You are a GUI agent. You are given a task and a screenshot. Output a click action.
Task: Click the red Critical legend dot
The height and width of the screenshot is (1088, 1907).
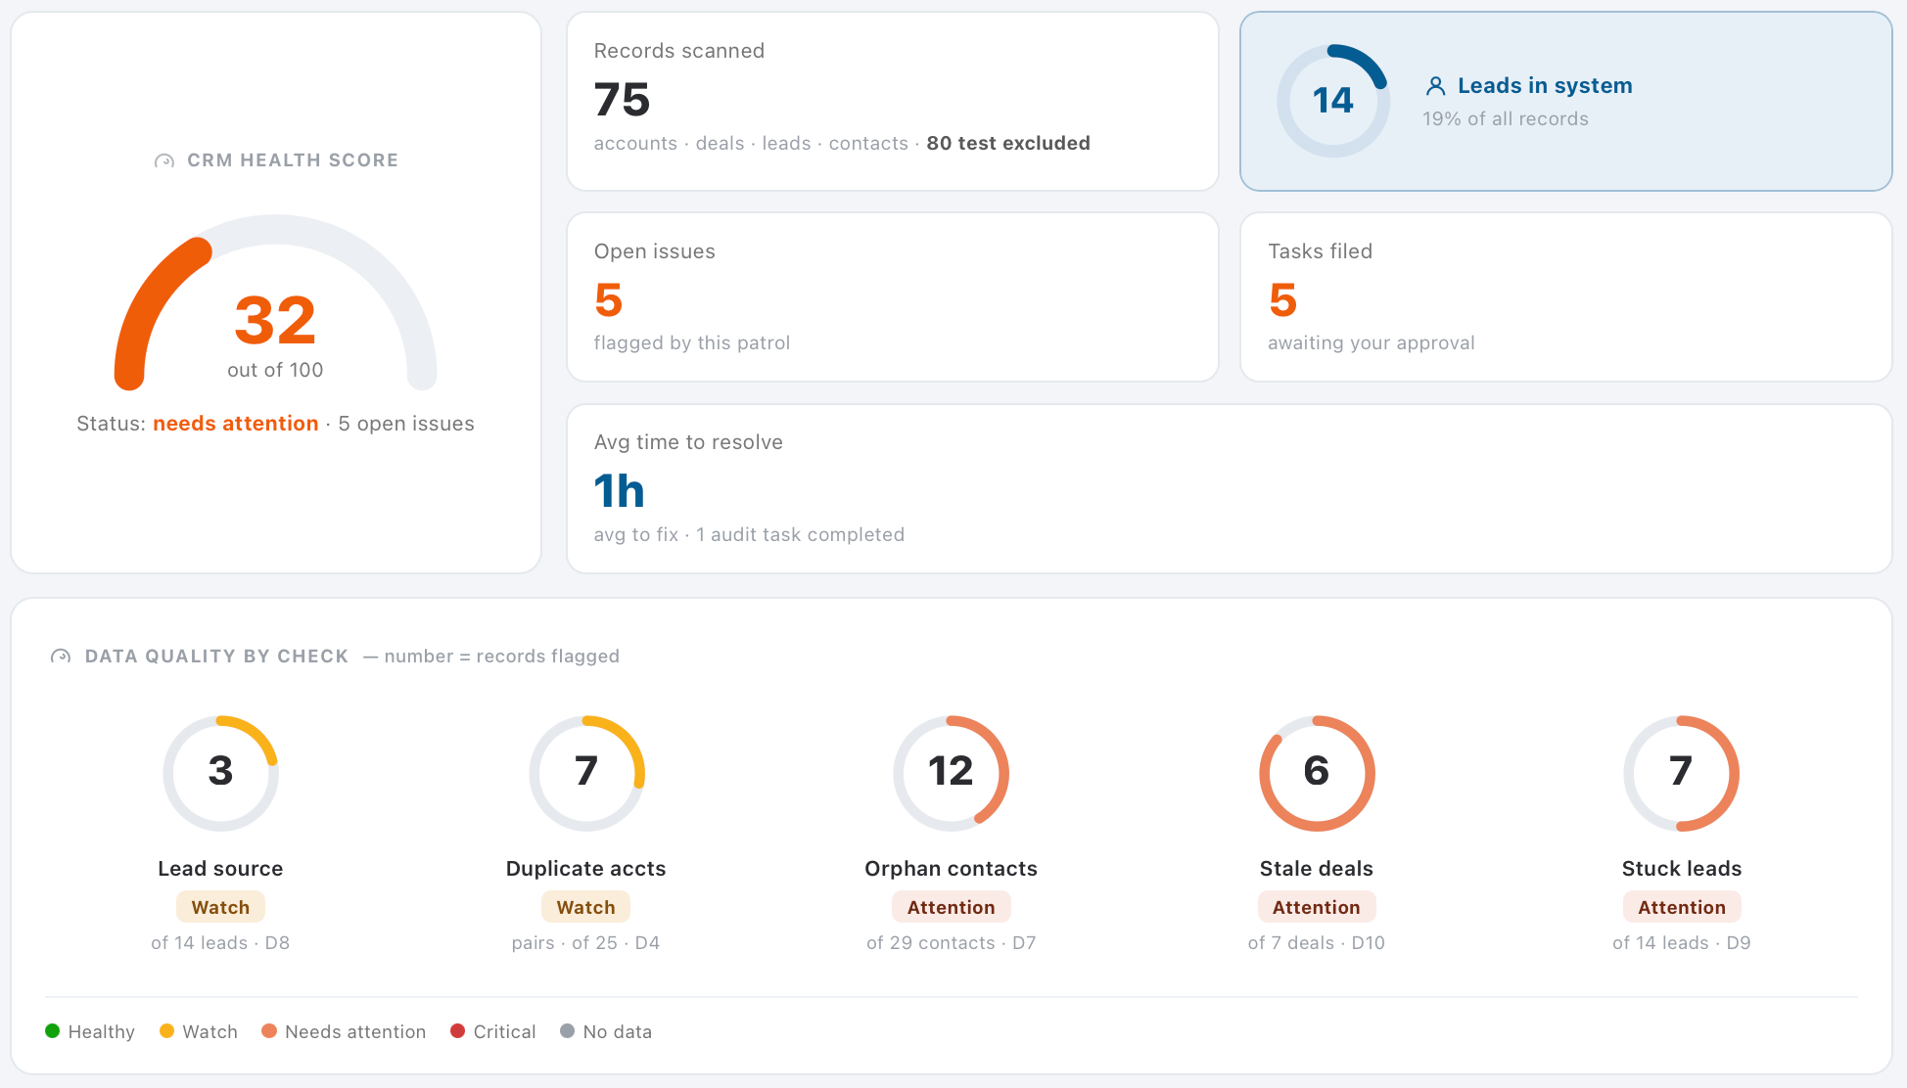pos(457,1031)
